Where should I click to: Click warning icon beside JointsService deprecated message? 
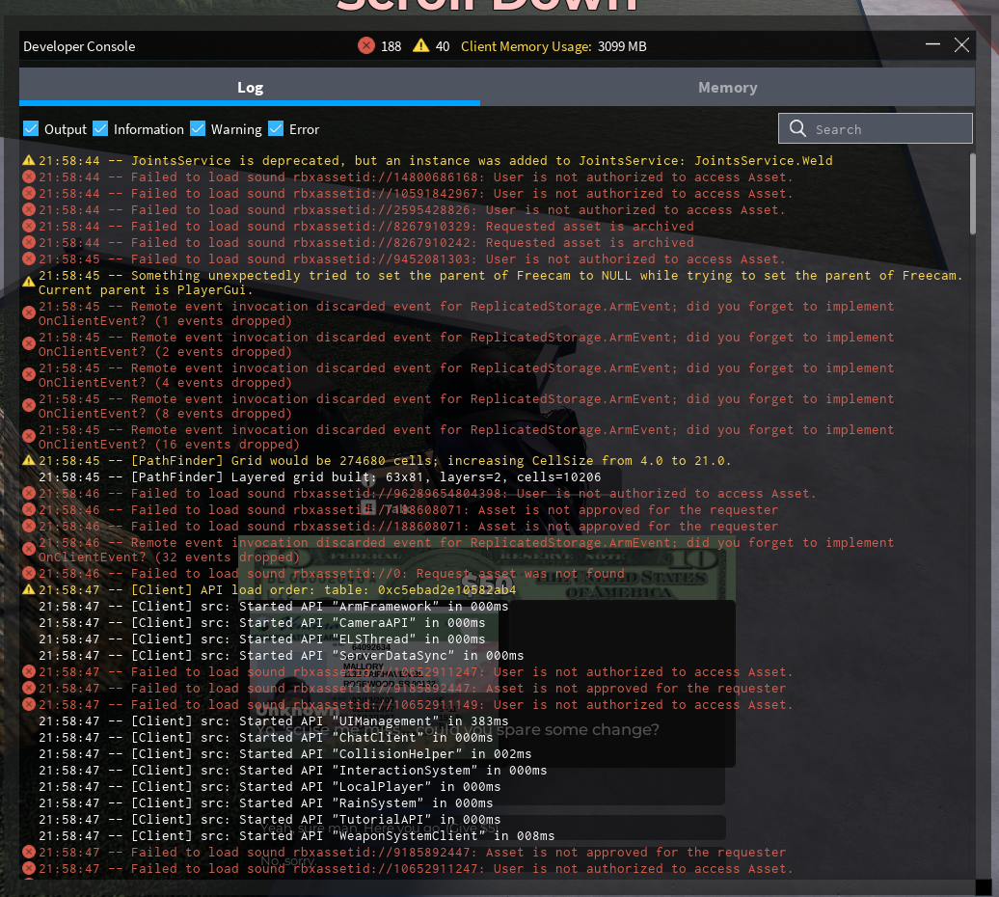29,160
